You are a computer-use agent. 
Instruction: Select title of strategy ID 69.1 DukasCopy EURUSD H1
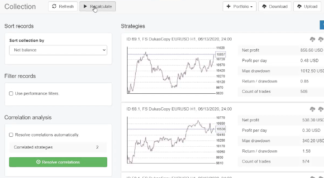pos(179,39)
